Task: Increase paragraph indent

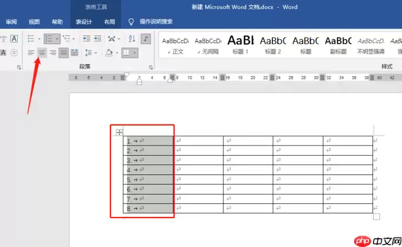Action: tap(98, 39)
